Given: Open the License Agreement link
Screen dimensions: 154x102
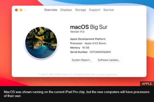Looking at the screenshot, I should (107, 75).
